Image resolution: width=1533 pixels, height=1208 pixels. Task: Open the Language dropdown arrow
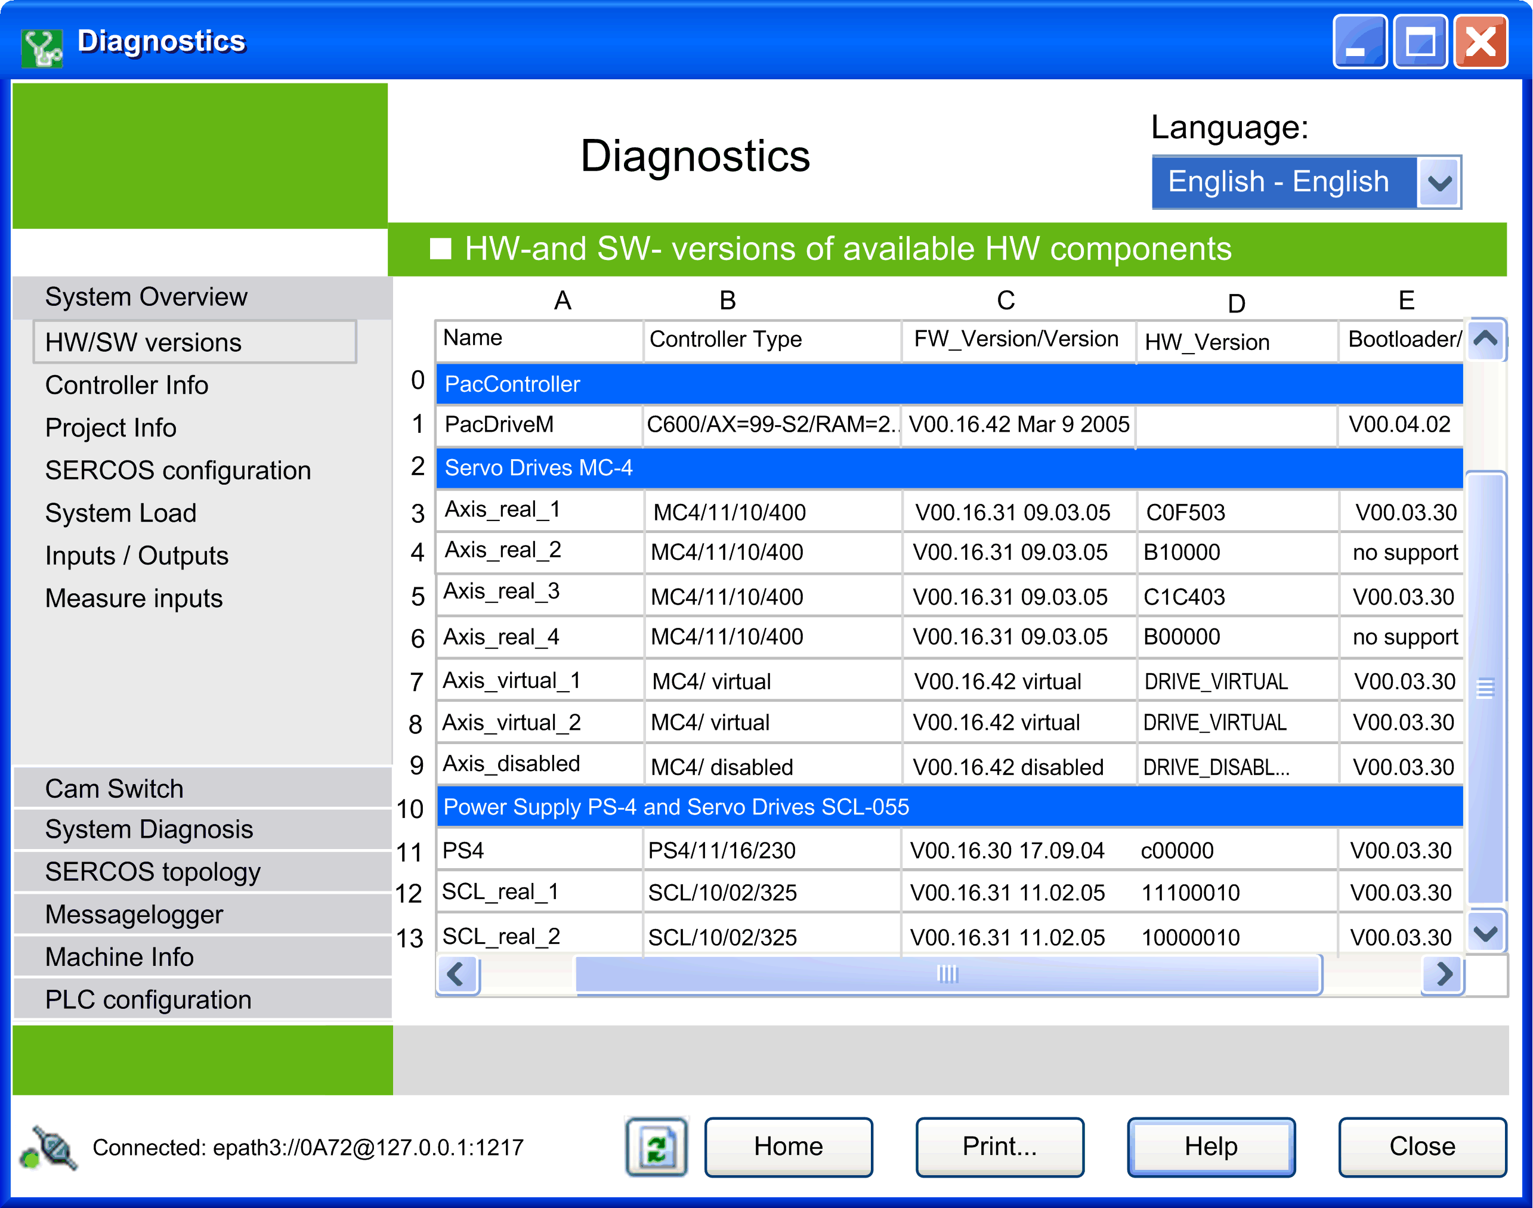1439,182
